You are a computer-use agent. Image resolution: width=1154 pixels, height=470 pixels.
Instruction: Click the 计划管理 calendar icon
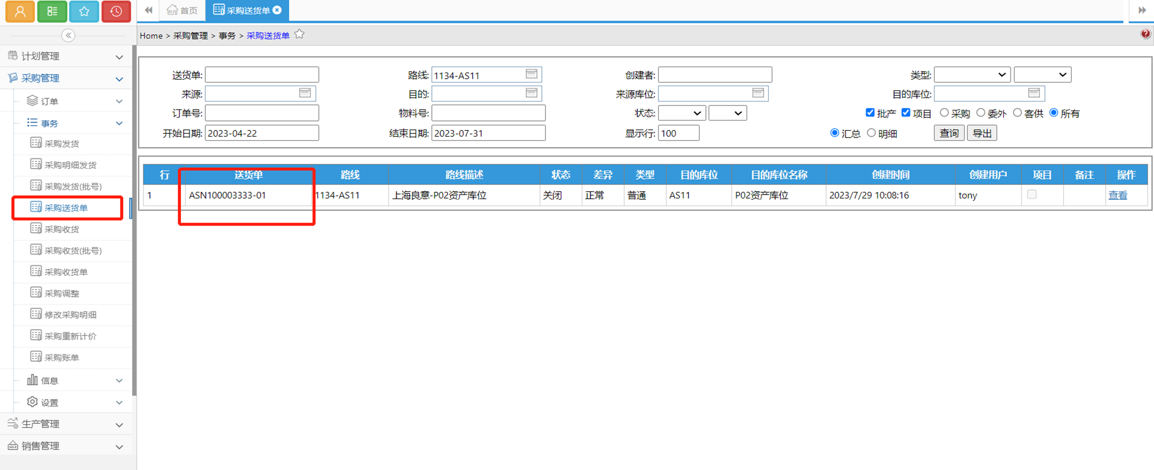tap(13, 55)
